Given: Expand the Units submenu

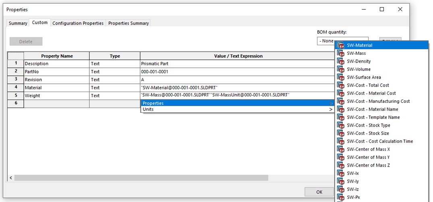Looking at the screenshot, I should (238, 109).
